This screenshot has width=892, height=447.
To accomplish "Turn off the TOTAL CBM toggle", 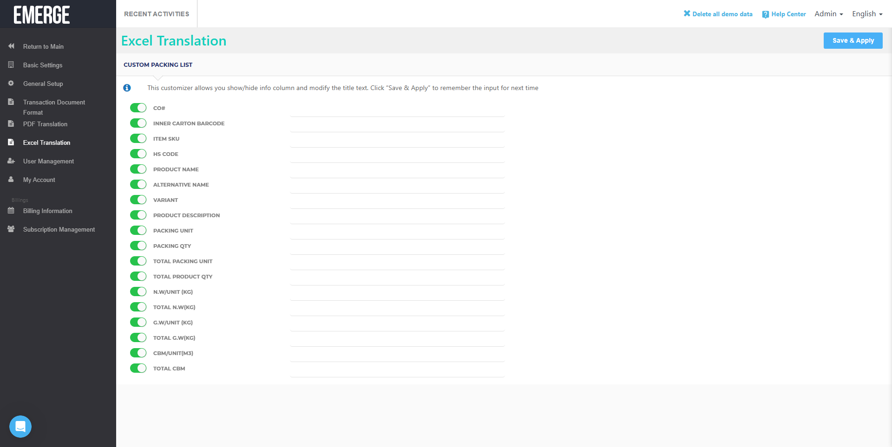I will tap(138, 369).
